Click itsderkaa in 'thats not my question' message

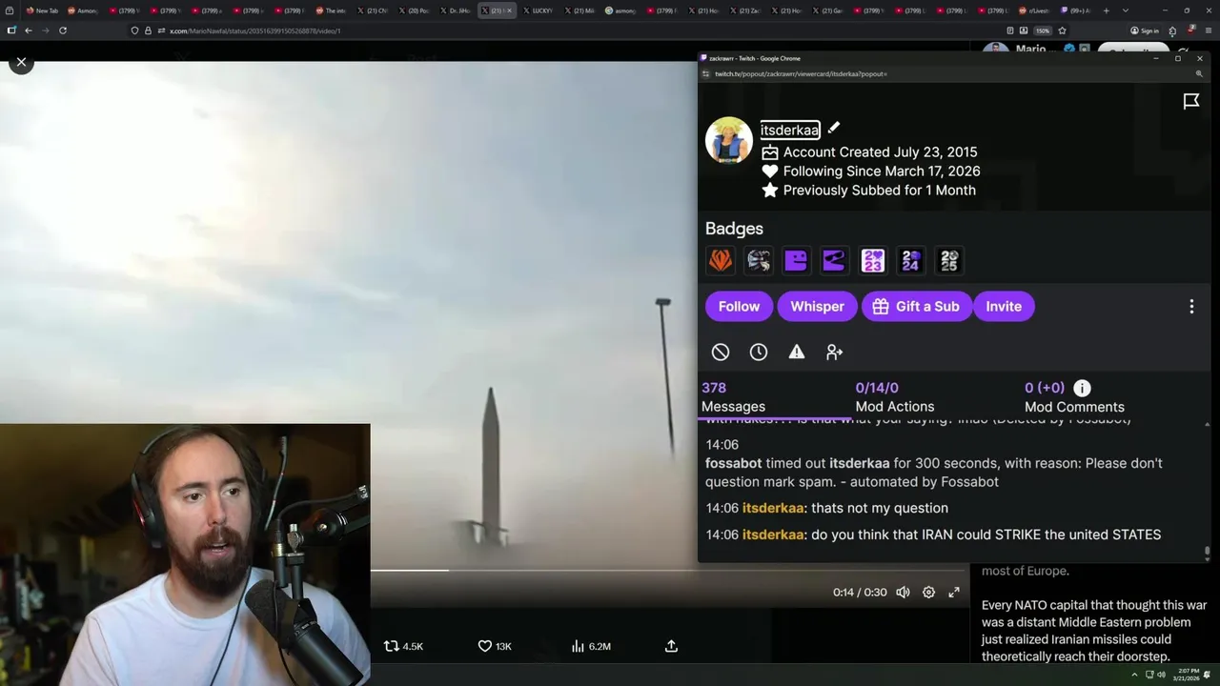pyautogui.click(x=773, y=508)
